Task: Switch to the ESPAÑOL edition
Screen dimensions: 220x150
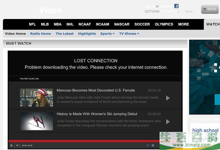Action: pos(168,11)
